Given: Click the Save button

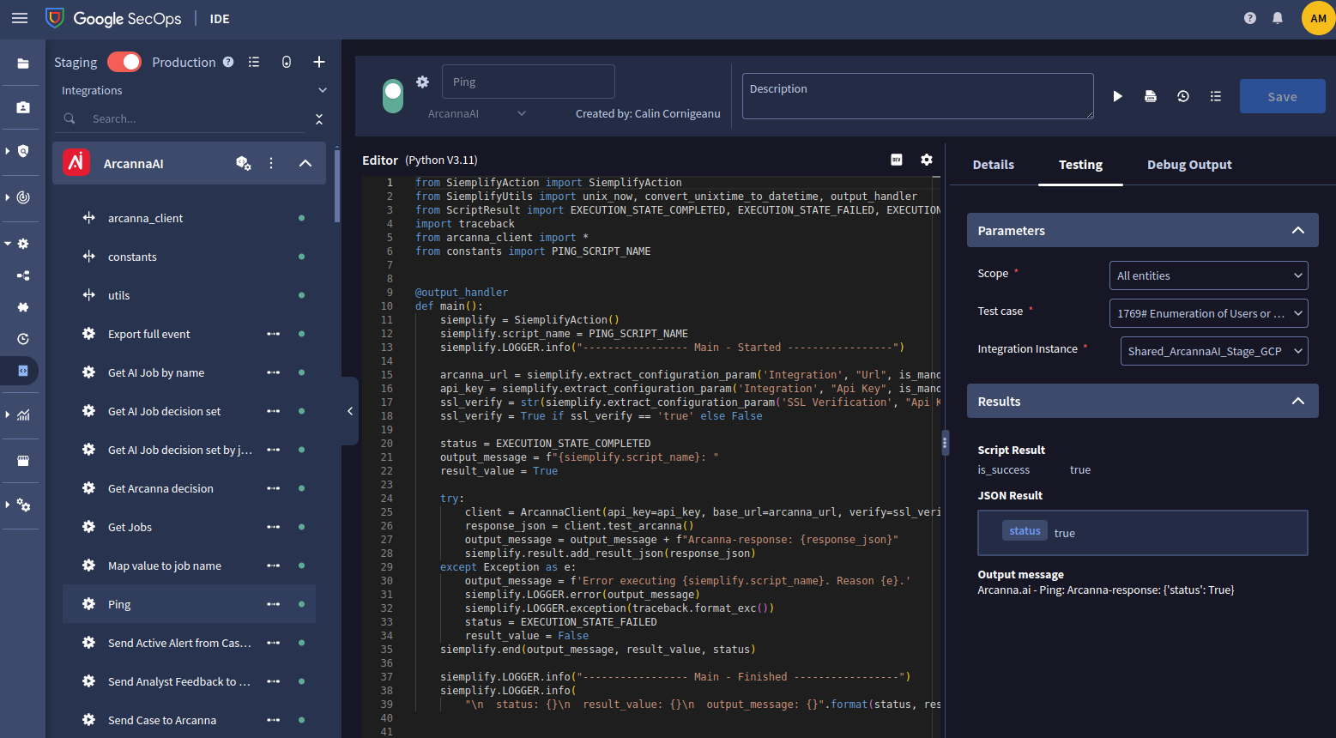Looking at the screenshot, I should coord(1282,96).
